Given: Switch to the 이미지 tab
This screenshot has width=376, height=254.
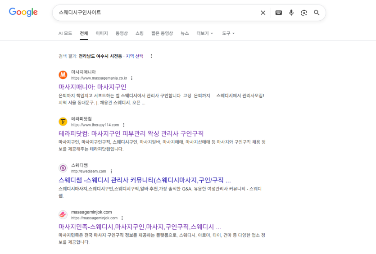Looking at the screenshot, I should point(102,33).
